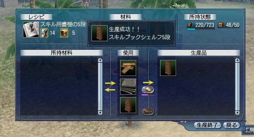Click the arrow pointing toward 生産品

click(148, 83)
